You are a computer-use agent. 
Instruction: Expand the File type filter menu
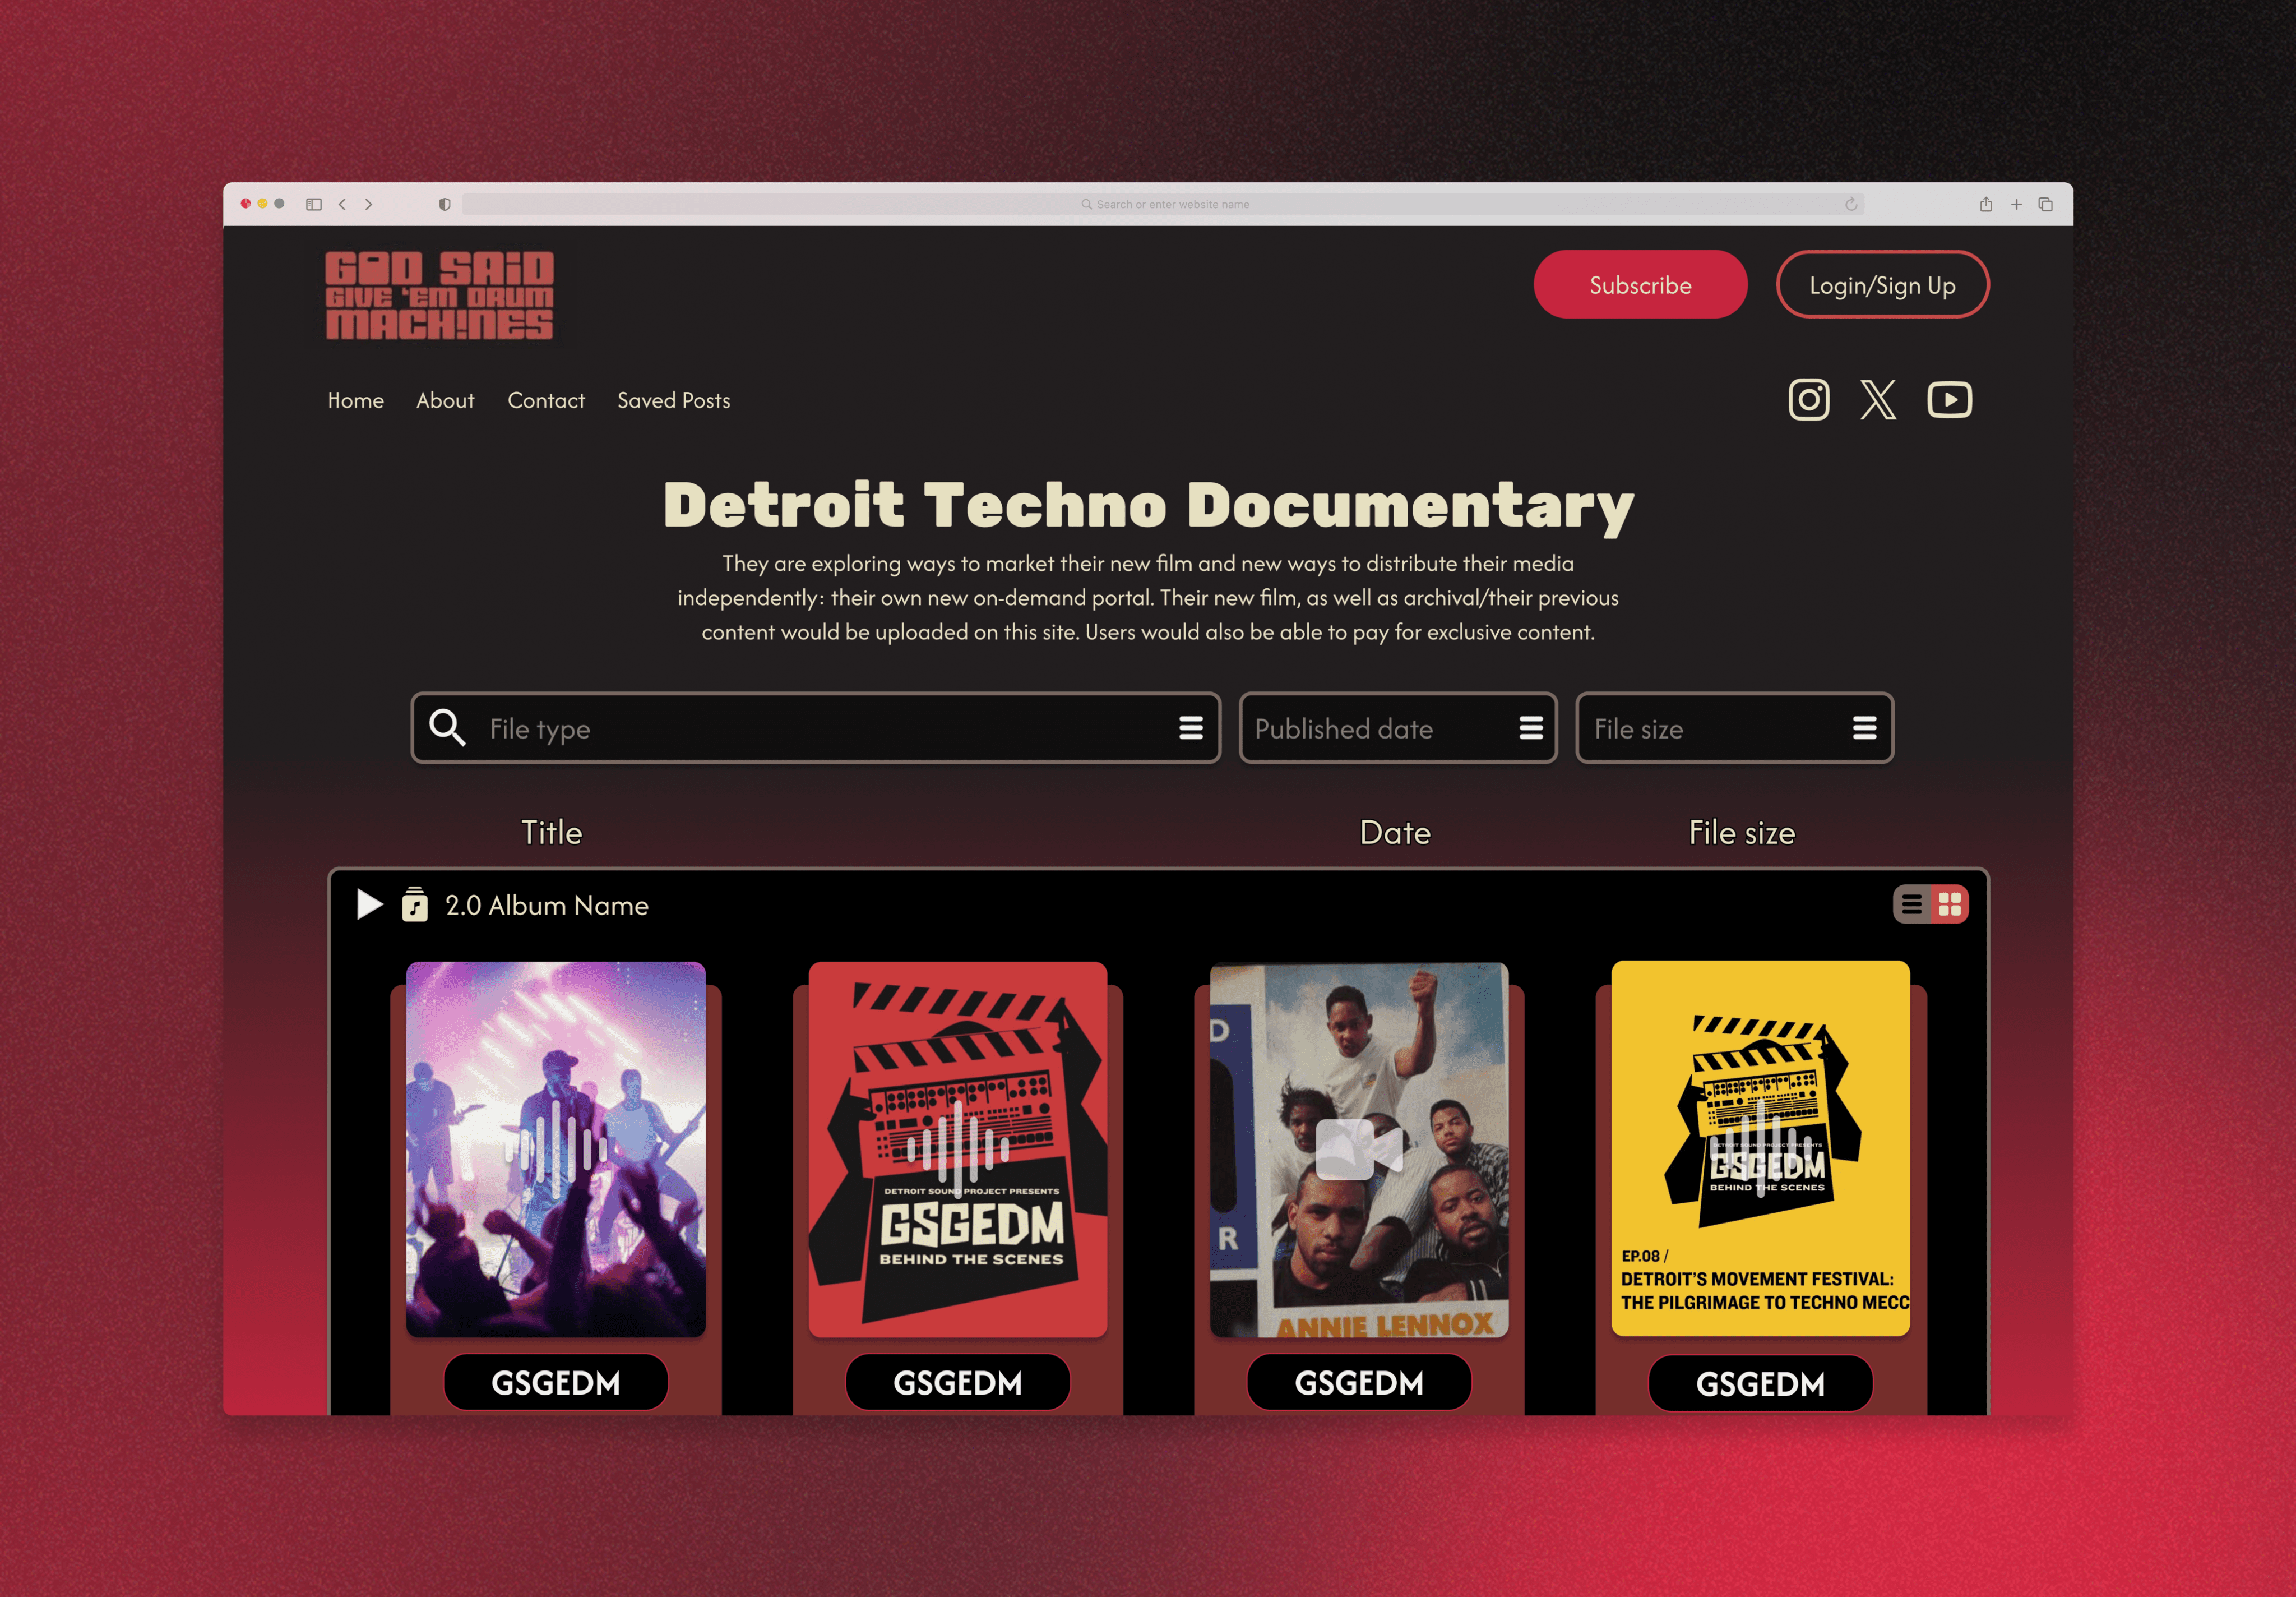coord(1190,728)
